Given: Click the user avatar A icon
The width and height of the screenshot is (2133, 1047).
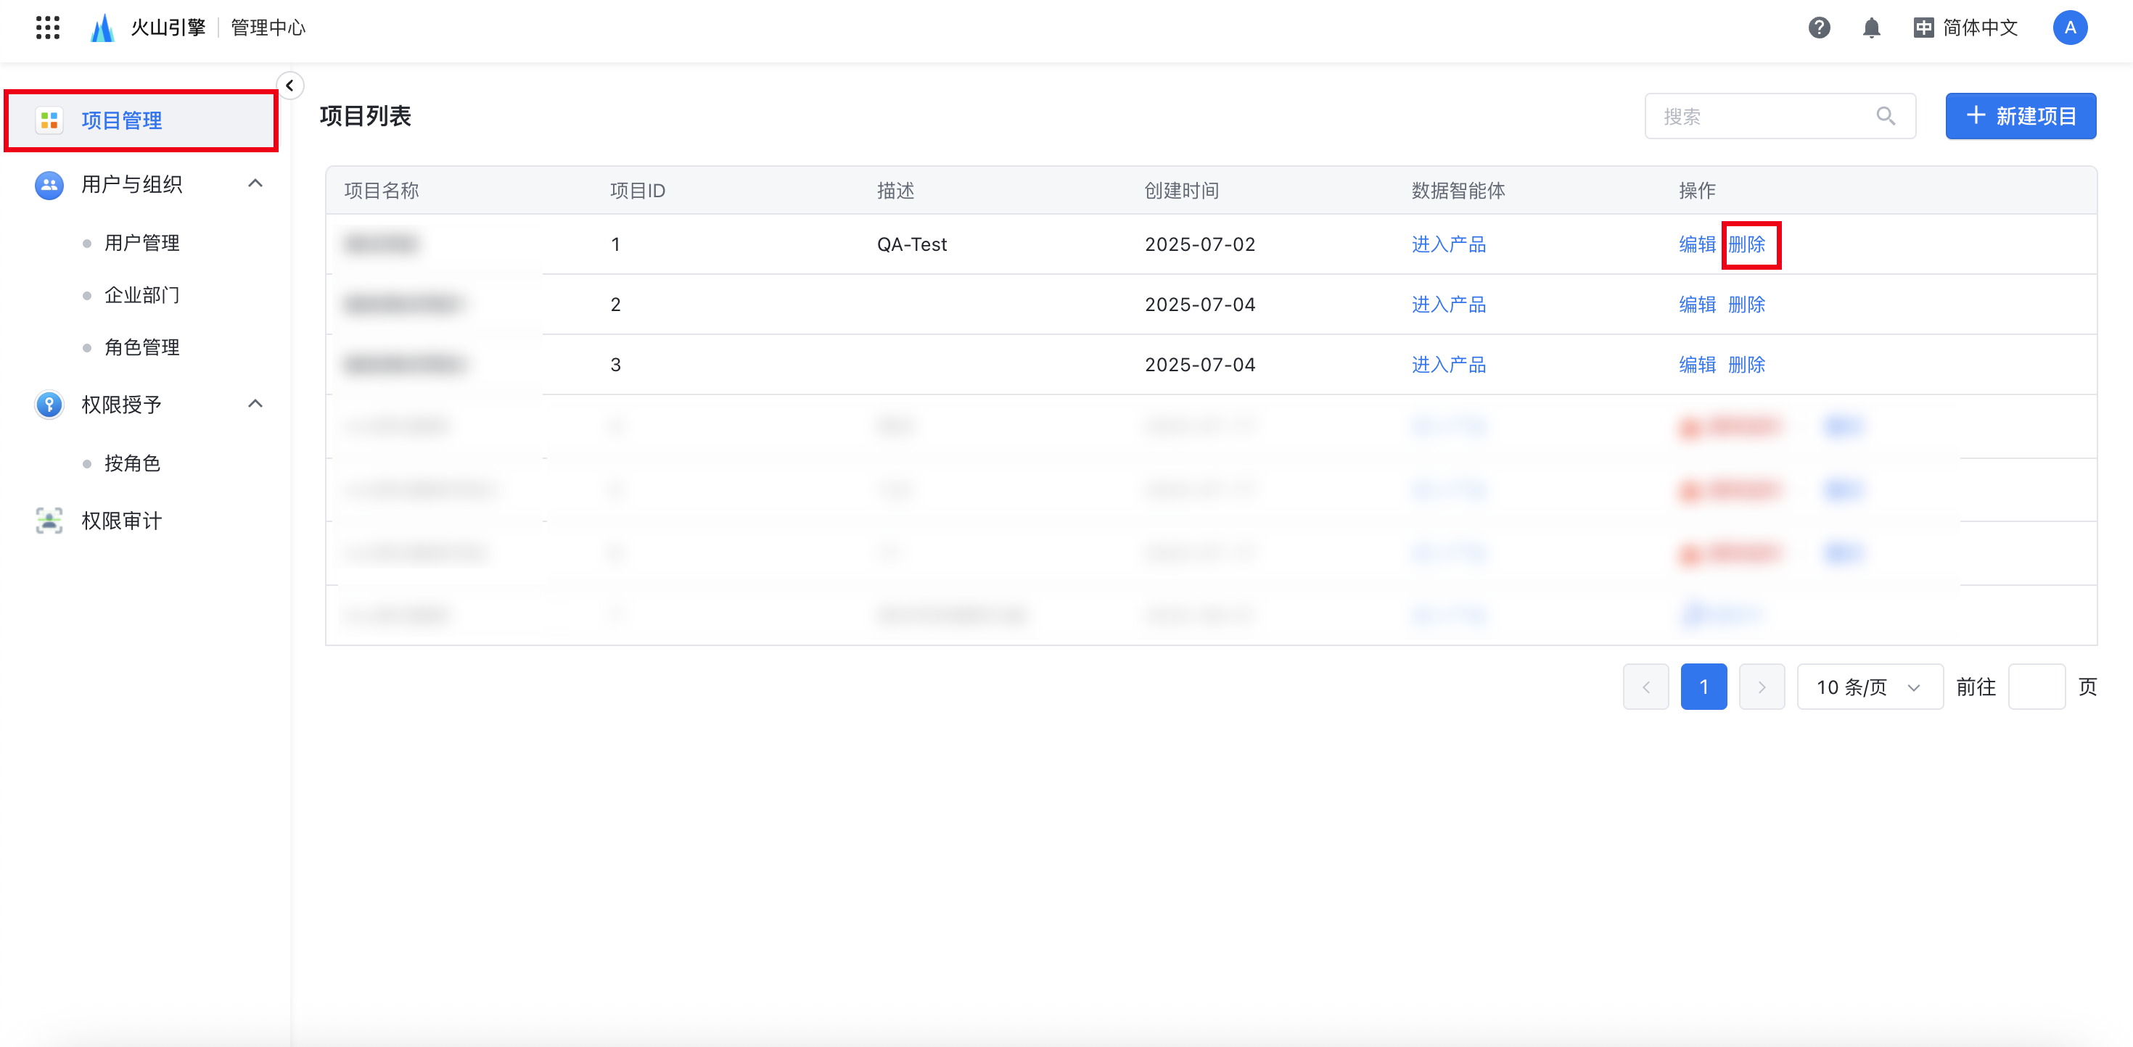Looking at the screenshot, I should [x=2069, y=28].
